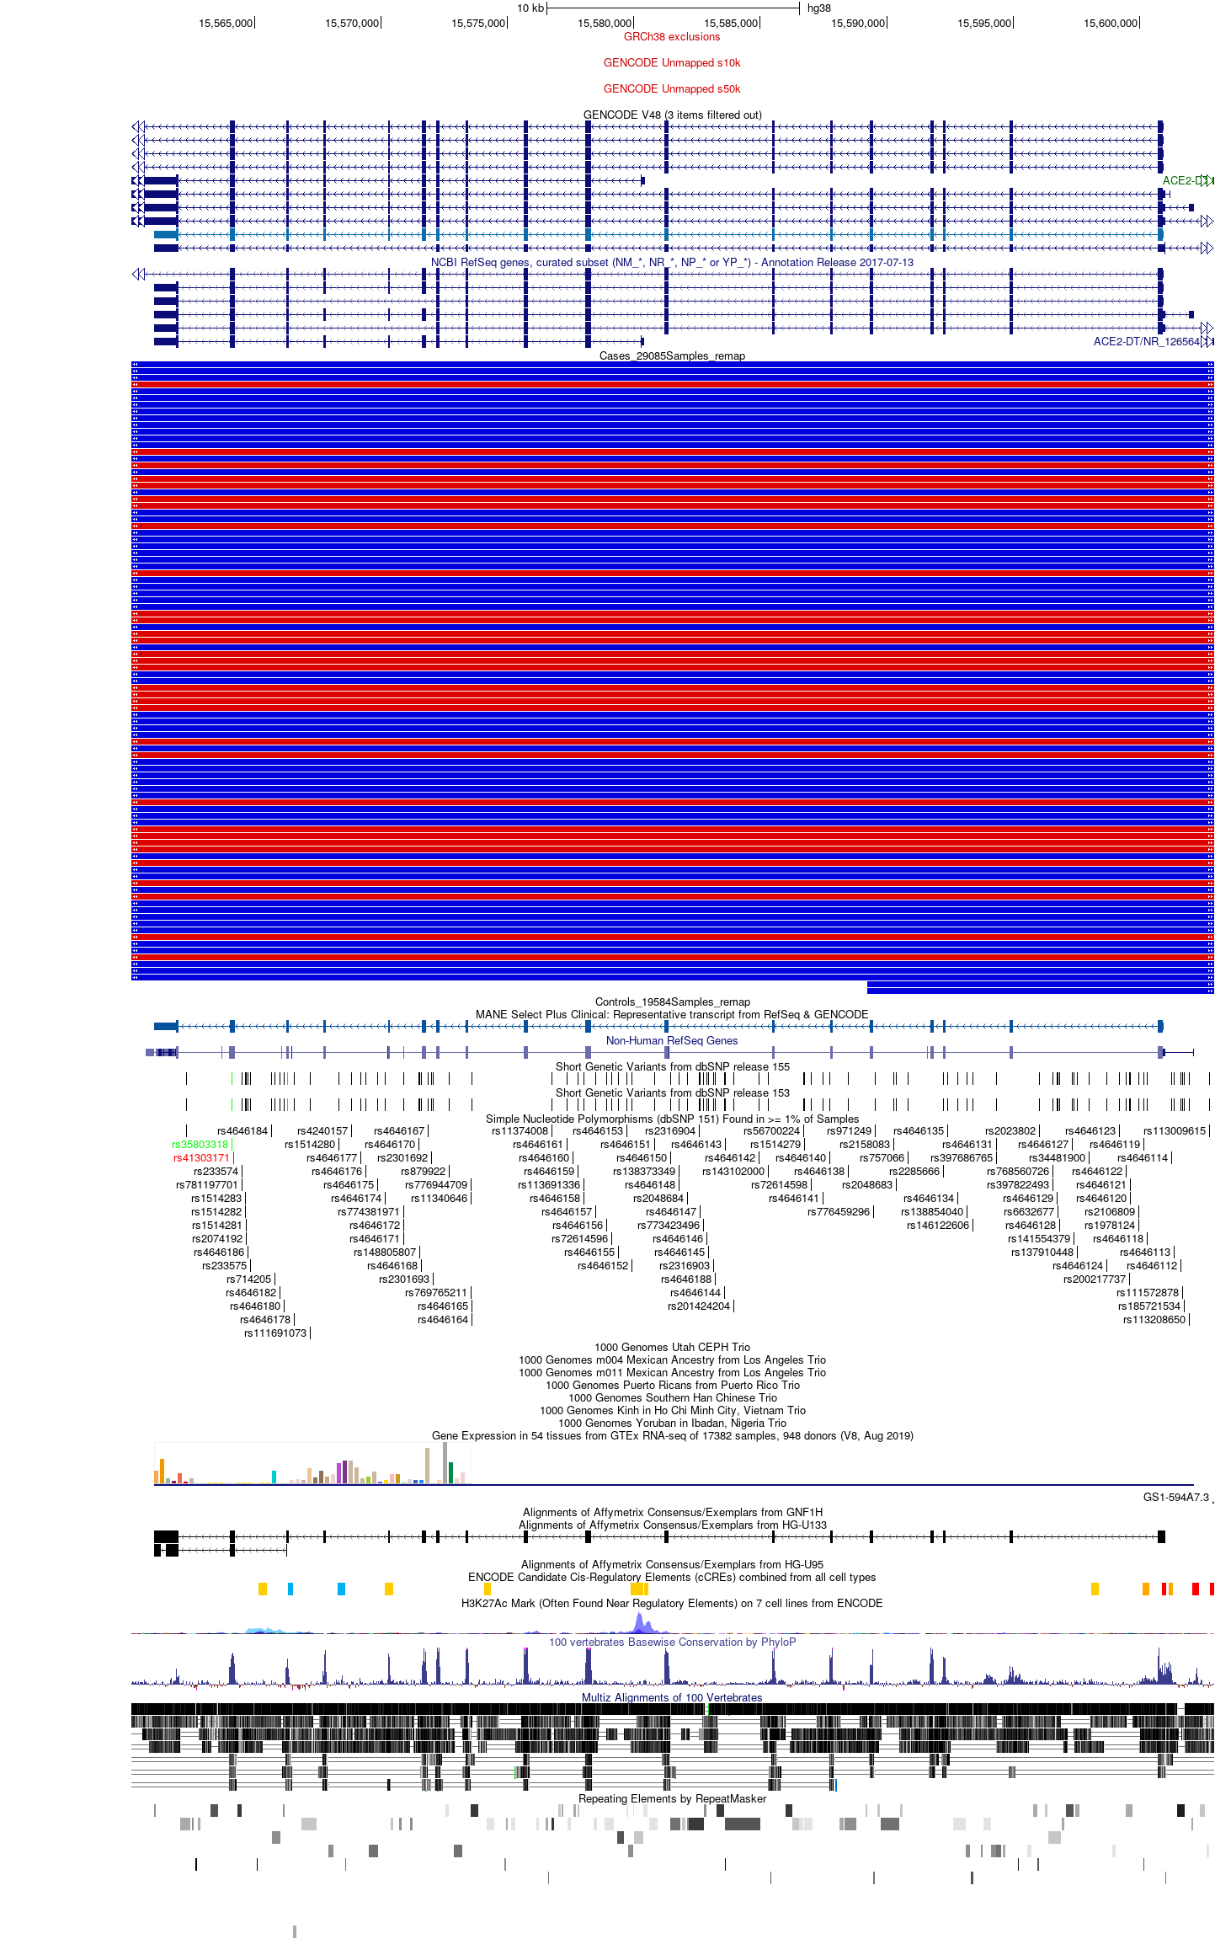The width and height of the screenshot is (1215, 1939).
Task: Click the green ACE2-DT gene label
Action: click(x=1186, y=180)
